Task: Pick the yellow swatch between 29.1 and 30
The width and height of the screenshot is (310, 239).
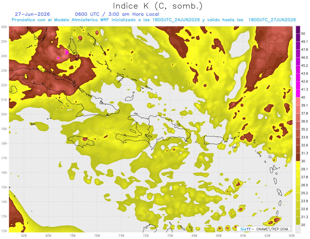Action: point(298,165)
